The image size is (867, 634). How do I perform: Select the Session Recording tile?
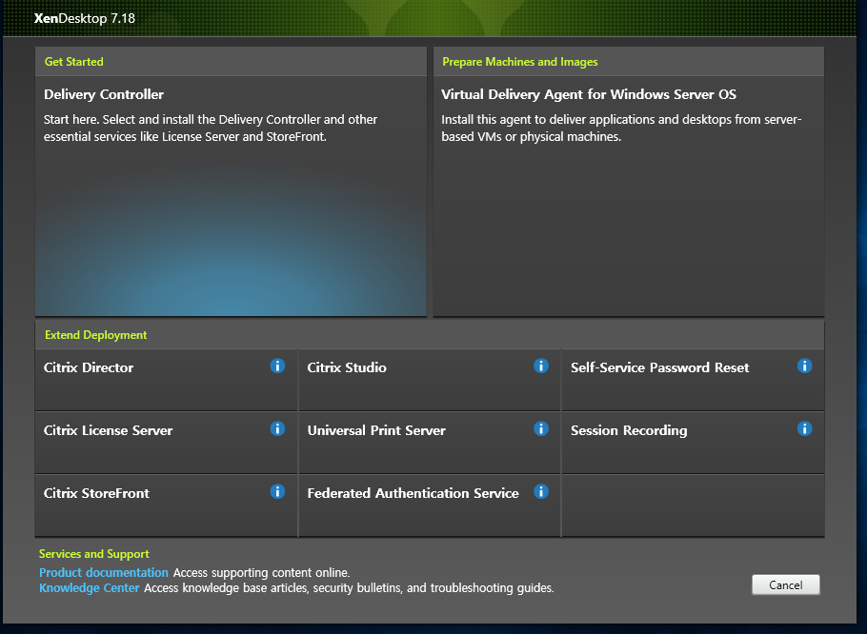pyautogui.click(x=693, y=443)
